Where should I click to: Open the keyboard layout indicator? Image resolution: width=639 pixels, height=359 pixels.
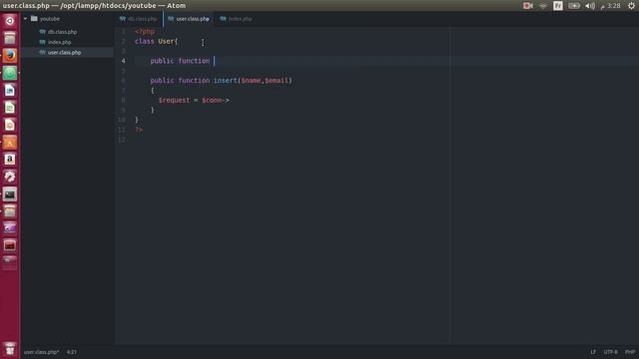click(558, 6)
